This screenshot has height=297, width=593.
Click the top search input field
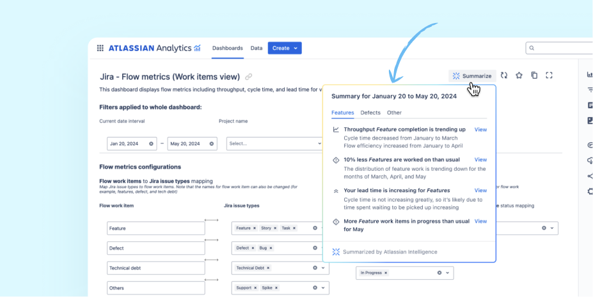coord(559,48)
